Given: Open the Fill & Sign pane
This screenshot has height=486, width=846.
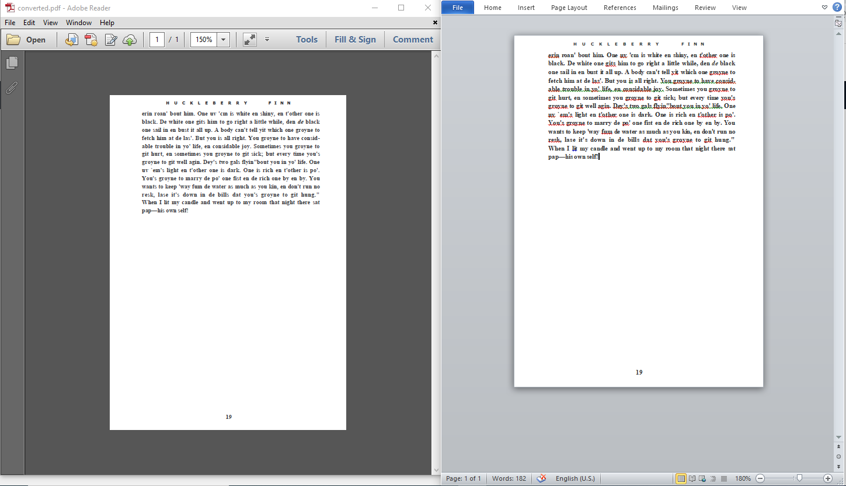Looking at the screenshot, I should click(355, 40).
